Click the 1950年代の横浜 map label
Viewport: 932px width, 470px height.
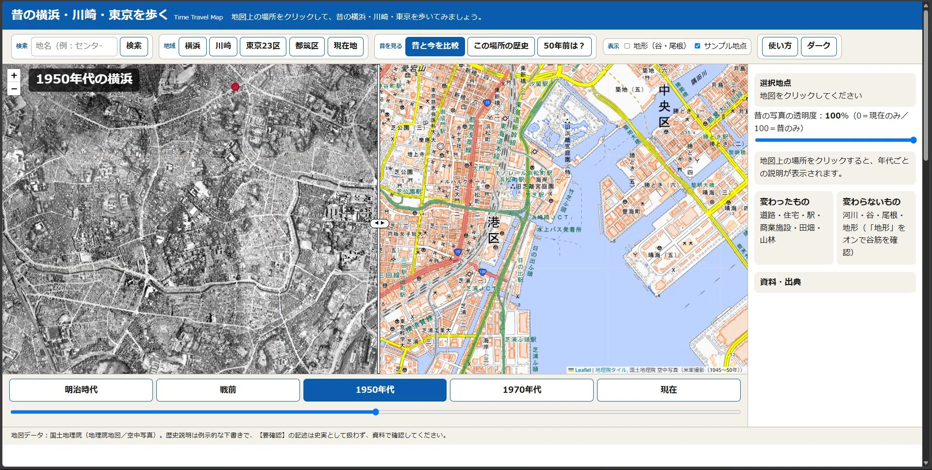[x=84, y=79]
